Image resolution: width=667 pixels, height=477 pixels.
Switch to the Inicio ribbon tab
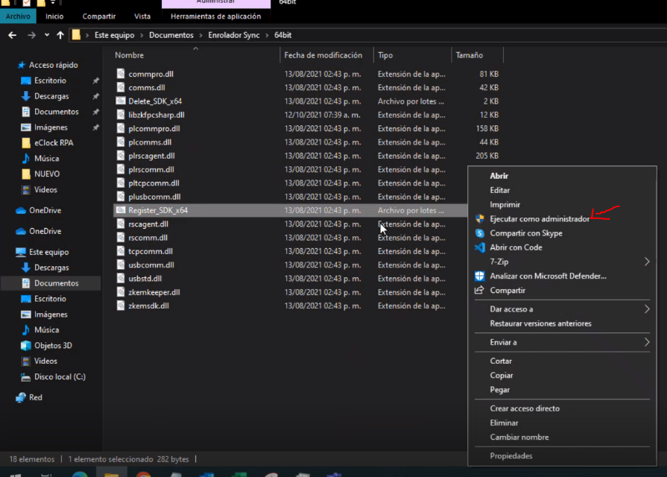click(54, 16)
